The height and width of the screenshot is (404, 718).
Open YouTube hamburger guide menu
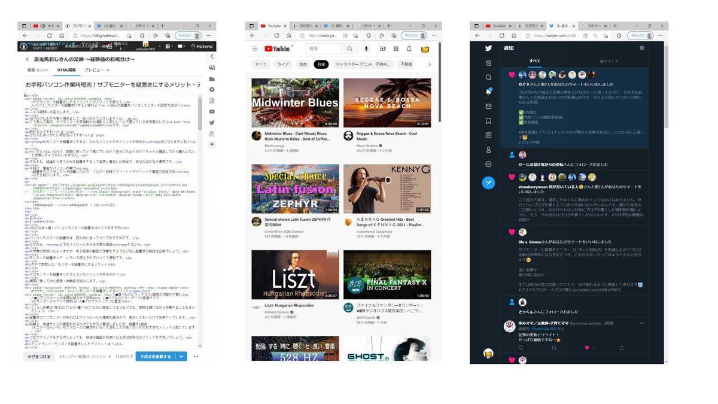[x=255, y=48]
